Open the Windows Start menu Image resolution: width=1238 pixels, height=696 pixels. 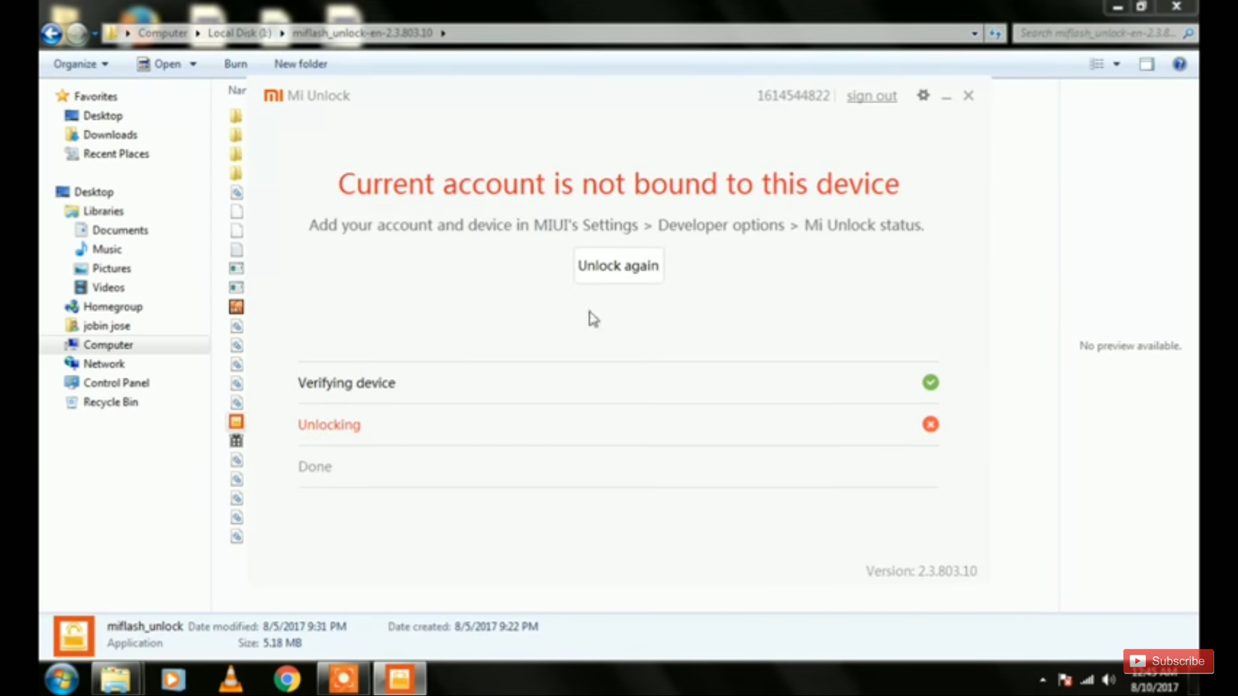pos(62,679)
